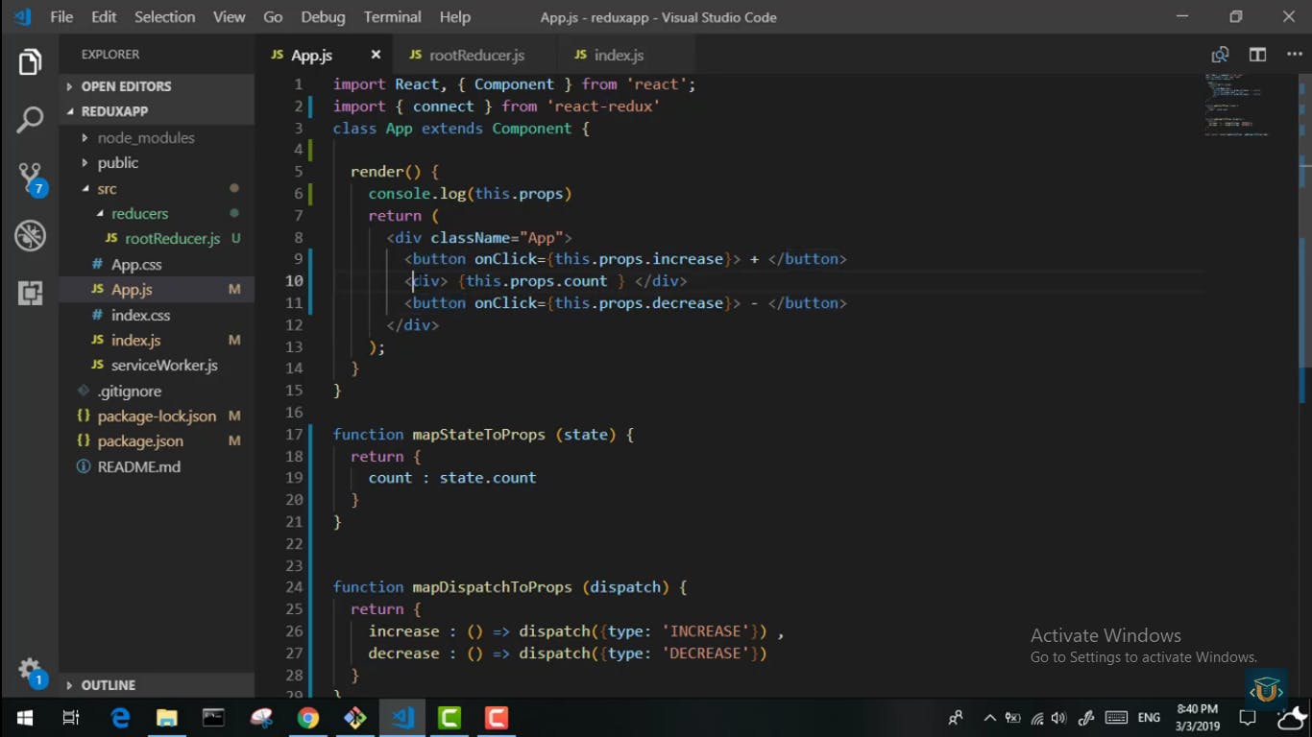Launch Microsoft Edge from taskbar
This screenshot has width=1312, height=737.
click(x=121, y=718)
